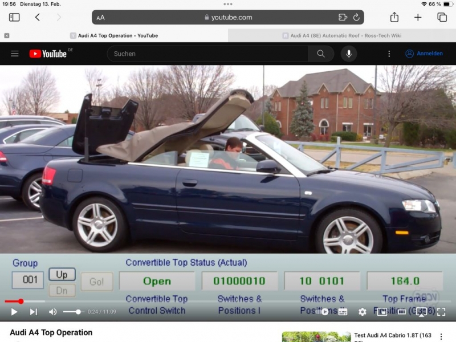Tap the three-dot multitasking control at top
Viewport: 456px width, 342px height.
(x=227, y=4)
